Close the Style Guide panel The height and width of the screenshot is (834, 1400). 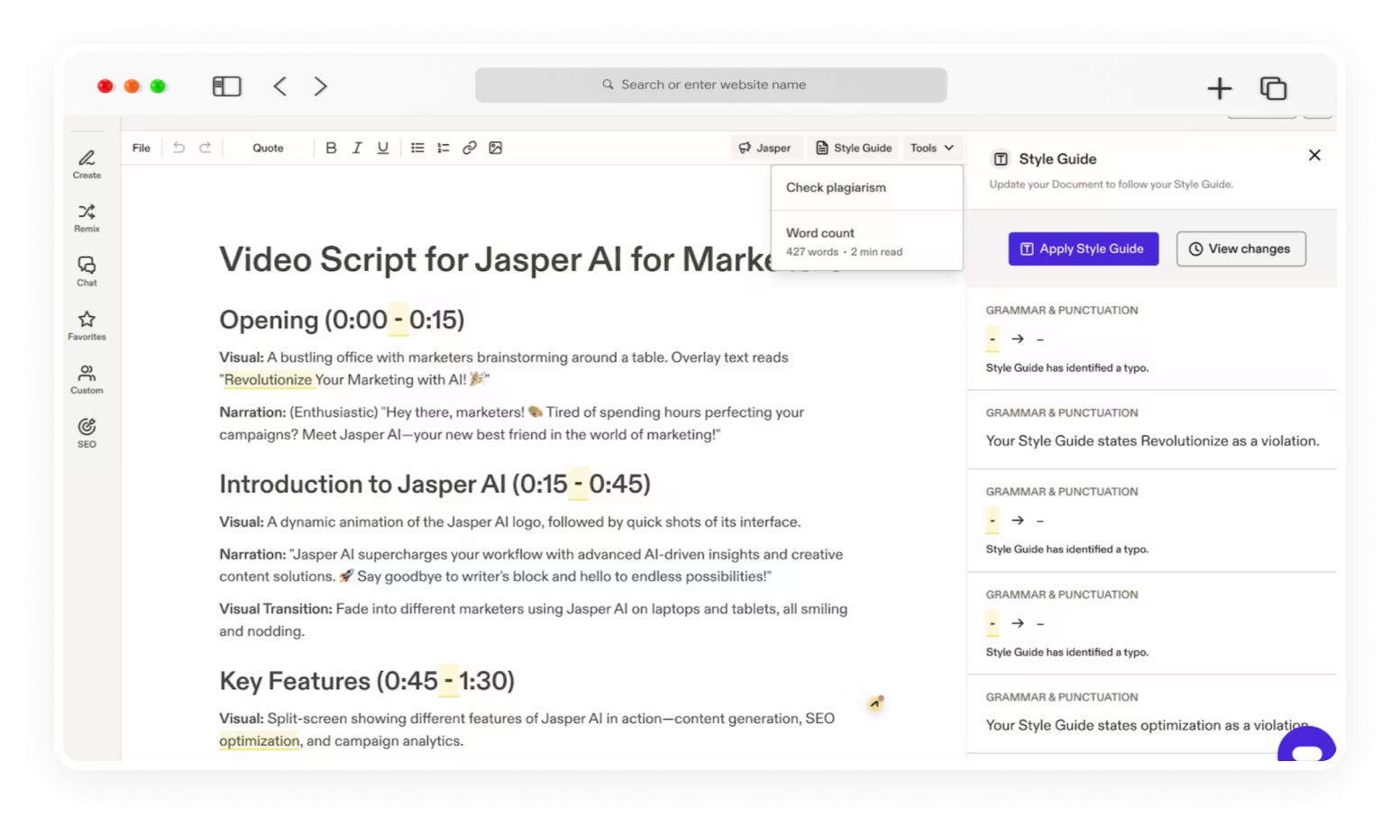1314,155
